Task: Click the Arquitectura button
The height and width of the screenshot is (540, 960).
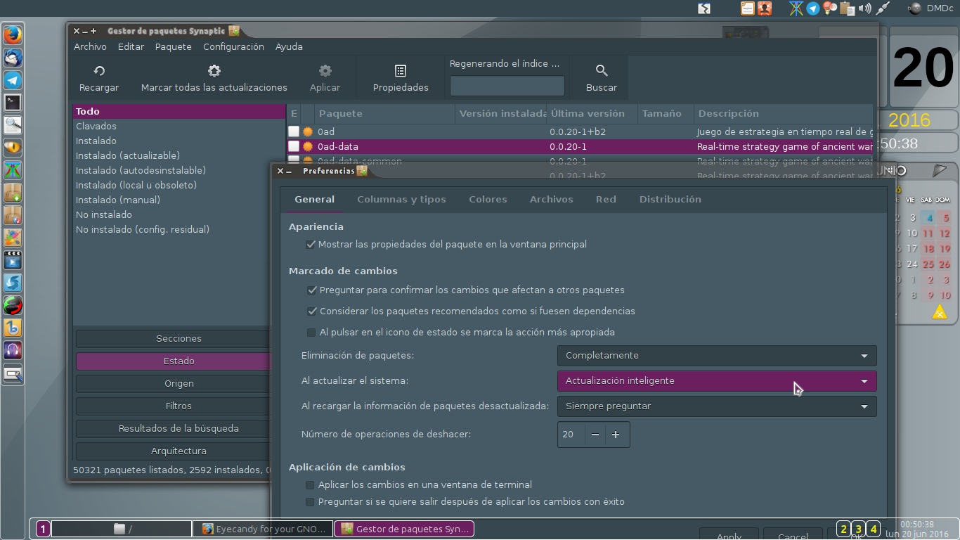Action: pyautogui.click(x=179, y=451)
